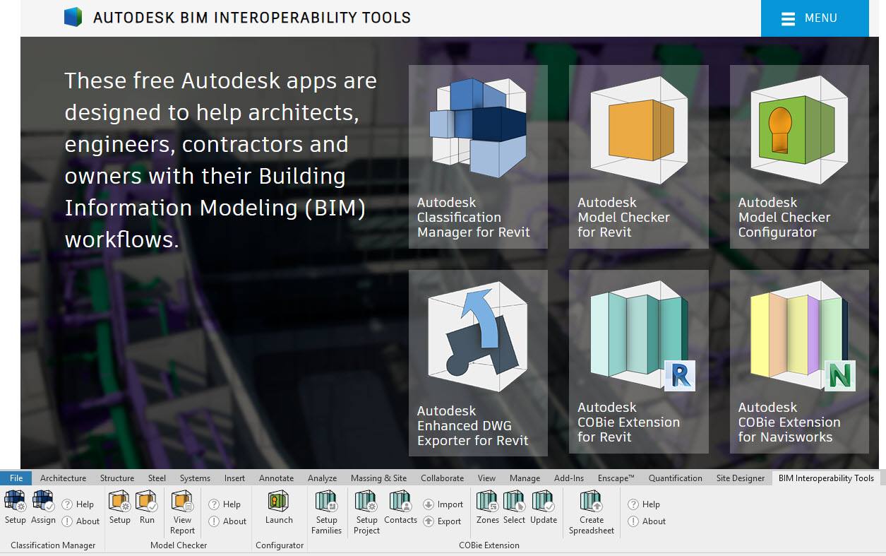Switch to the Annotate ribbon tab

point(276,478)
